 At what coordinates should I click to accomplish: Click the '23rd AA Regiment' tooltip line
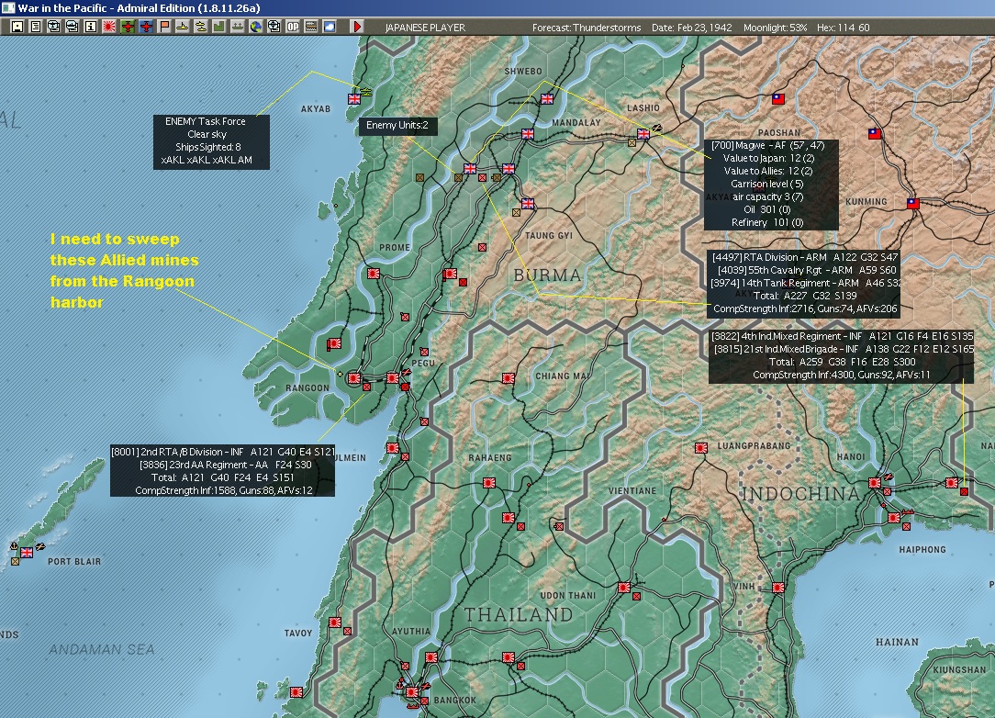[x=225, y=465]
